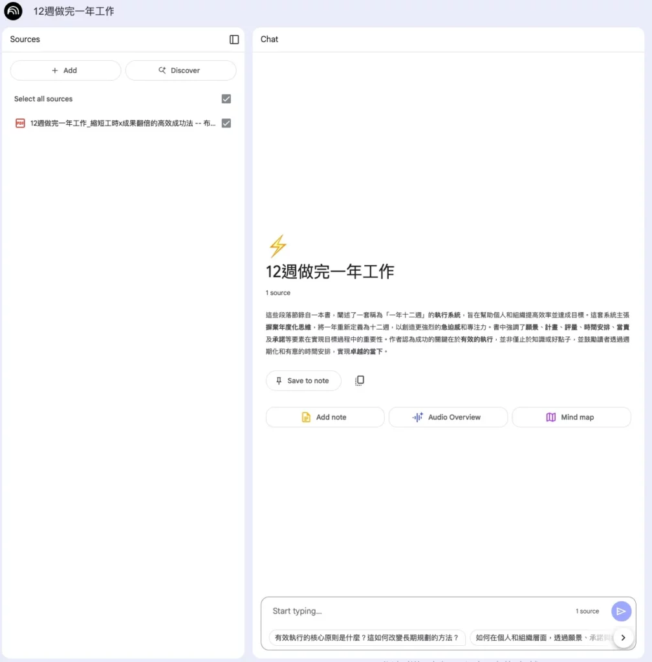The width and height of the screenshot is (652, 662).
Task: Show more suggestions with the right chevron
Action: [624, 637]
